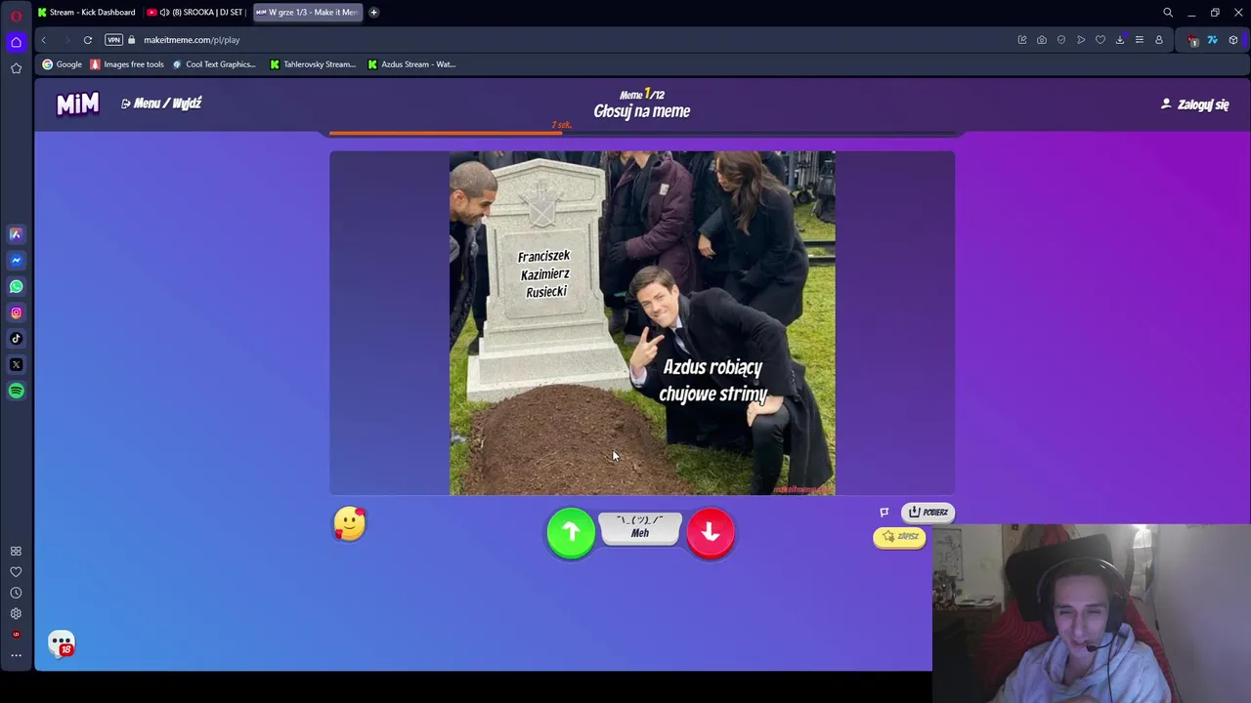Download the meme via Pobierz button

click(927, 512)
